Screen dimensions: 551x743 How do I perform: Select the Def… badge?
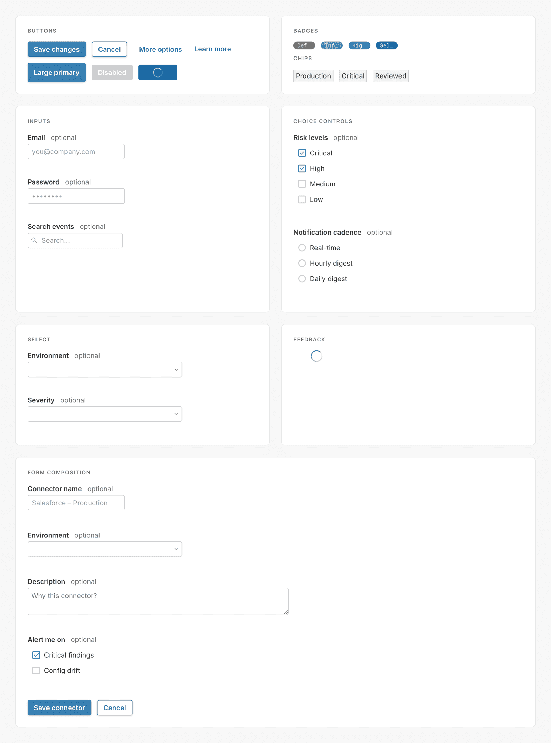[304, 45]
